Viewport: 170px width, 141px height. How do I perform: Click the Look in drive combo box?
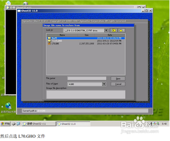(x=85, y=31)
